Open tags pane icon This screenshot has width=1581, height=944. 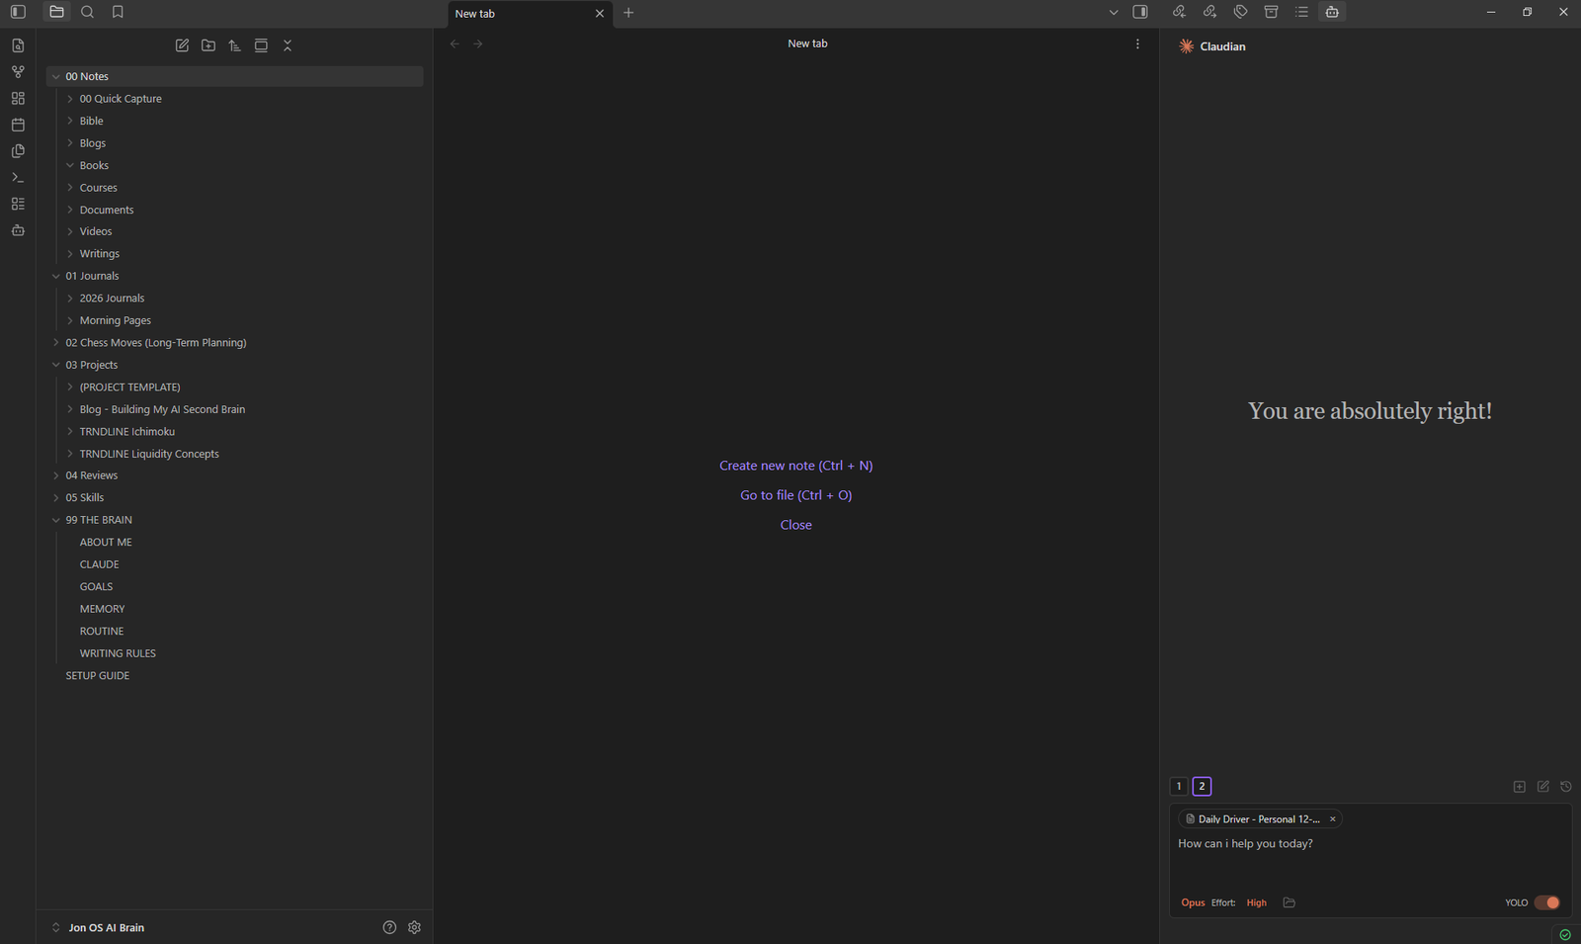coord(1240,12)
